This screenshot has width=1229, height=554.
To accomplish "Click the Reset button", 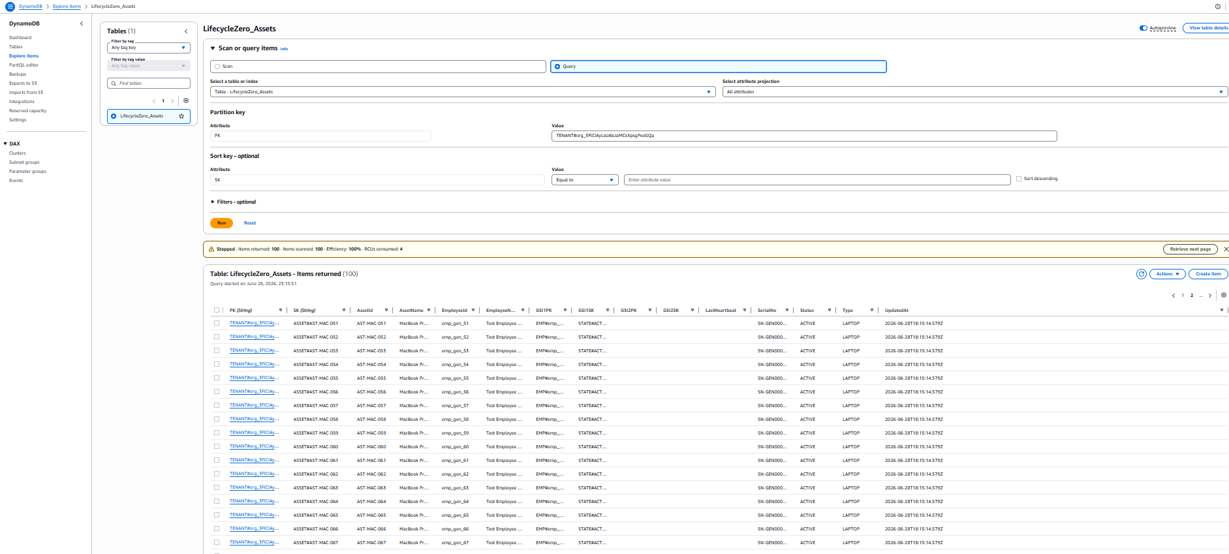I will [x=250, y=223].
